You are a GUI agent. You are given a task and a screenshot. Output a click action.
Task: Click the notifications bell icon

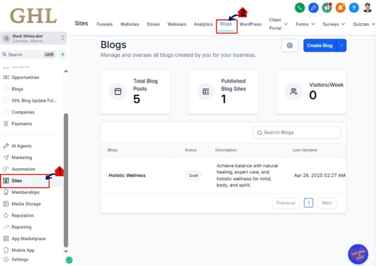(x=340, y=7)
